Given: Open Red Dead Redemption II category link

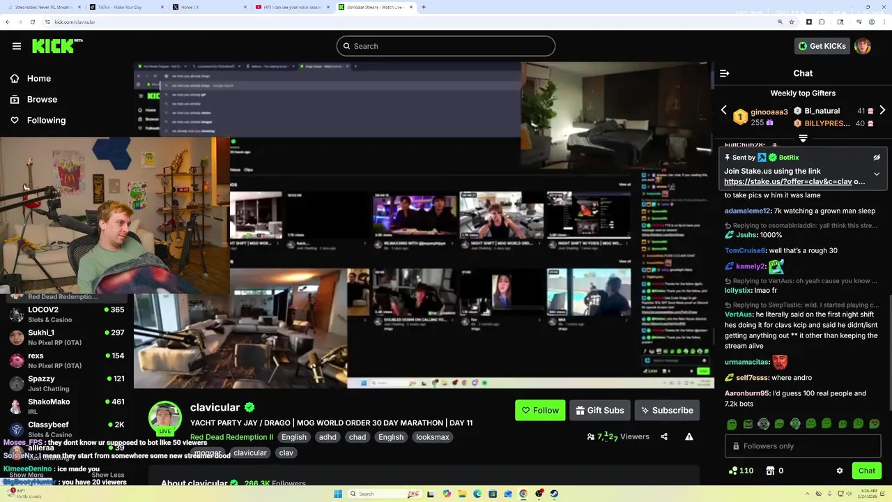Looking at the screenshot, I should pos(231,437).
